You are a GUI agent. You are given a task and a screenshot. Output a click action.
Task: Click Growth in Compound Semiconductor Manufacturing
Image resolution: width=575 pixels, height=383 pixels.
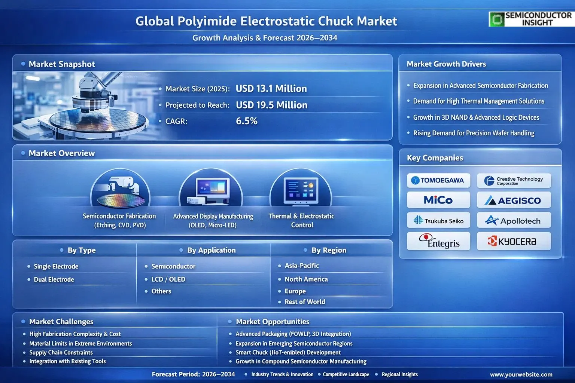coord(301,361)
